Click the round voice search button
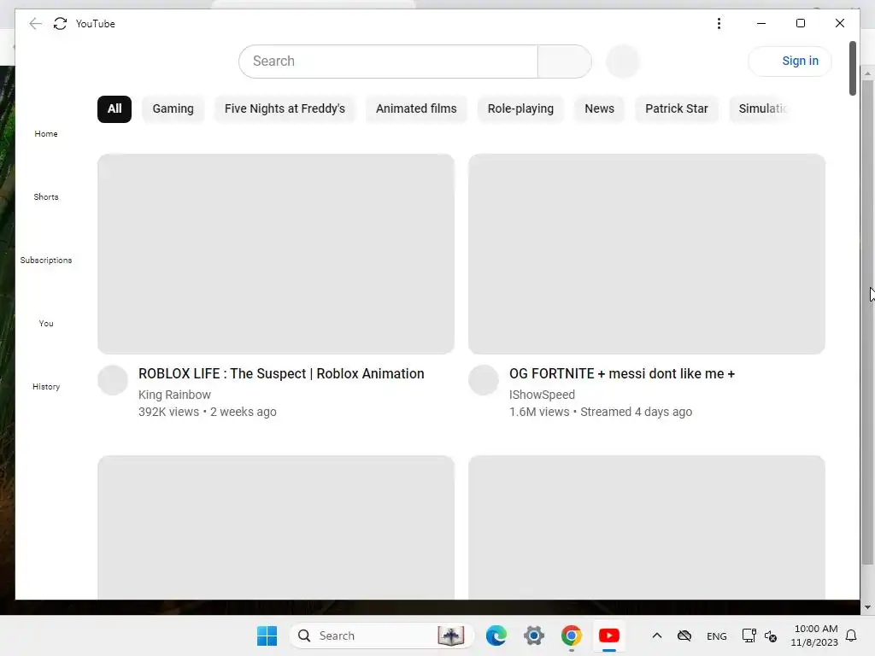 [x=623, y=61]
